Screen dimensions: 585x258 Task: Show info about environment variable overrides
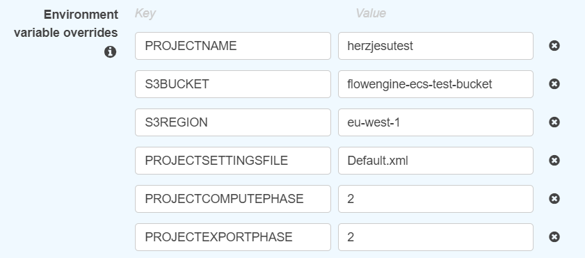coord(110,52)
